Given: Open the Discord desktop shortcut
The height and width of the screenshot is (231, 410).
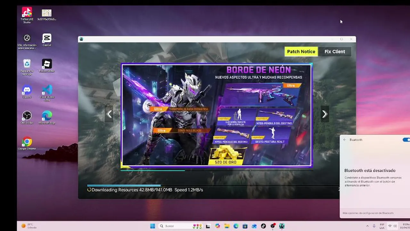Looking at the screenshot, I should pos(27,91).
